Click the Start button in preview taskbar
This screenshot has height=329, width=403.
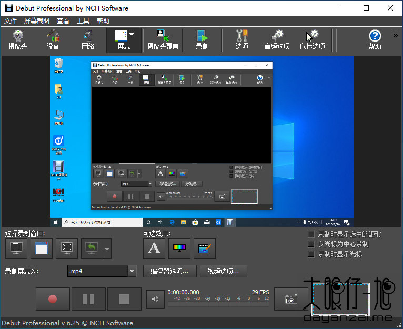(x=56, y=222)
